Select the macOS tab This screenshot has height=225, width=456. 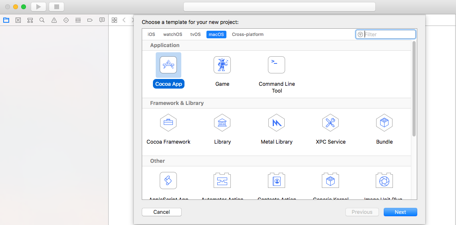click(216, 34)
